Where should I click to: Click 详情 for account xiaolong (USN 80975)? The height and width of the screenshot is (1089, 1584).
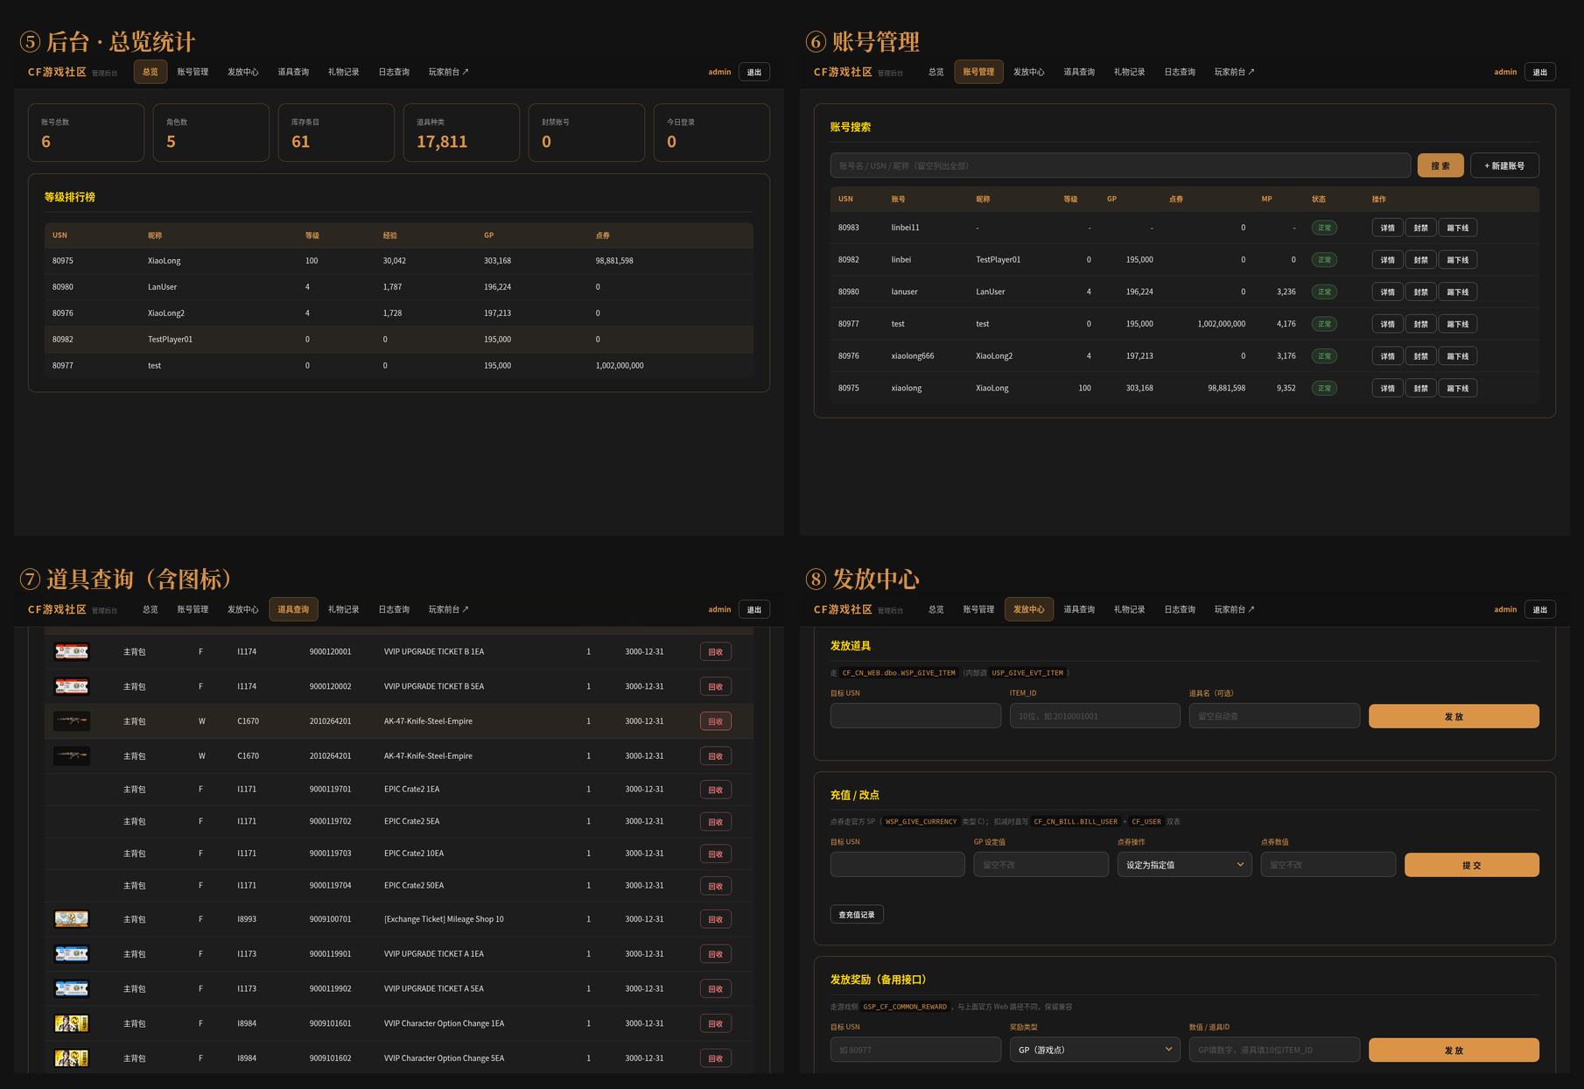pyautogui.click(x=1387, y=388)
